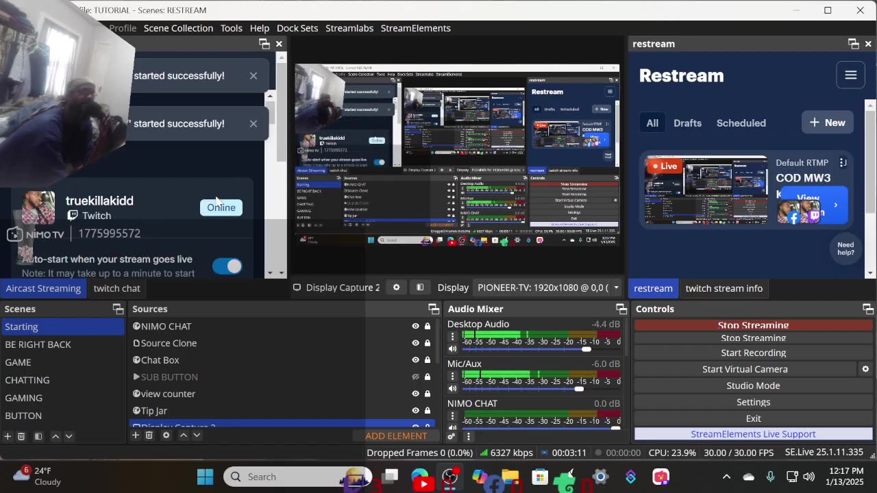This screenshot has height=493, width=877.
Task: Hide the NIMO CHAT source
Action: (415, 327)
